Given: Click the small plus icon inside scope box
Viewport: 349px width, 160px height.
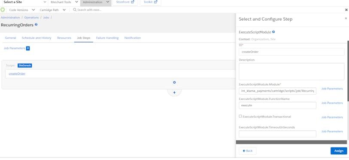Looking at the screenshot, I should pos(174,82).
